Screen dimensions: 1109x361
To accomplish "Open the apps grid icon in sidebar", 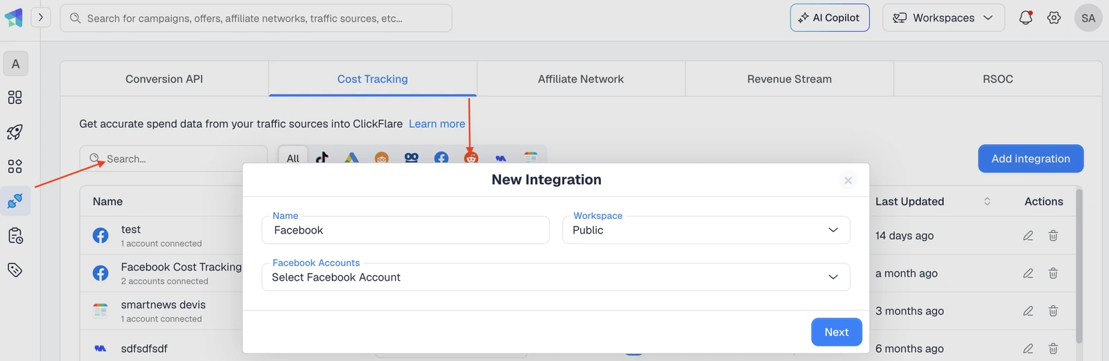I will tap(15, 166).
